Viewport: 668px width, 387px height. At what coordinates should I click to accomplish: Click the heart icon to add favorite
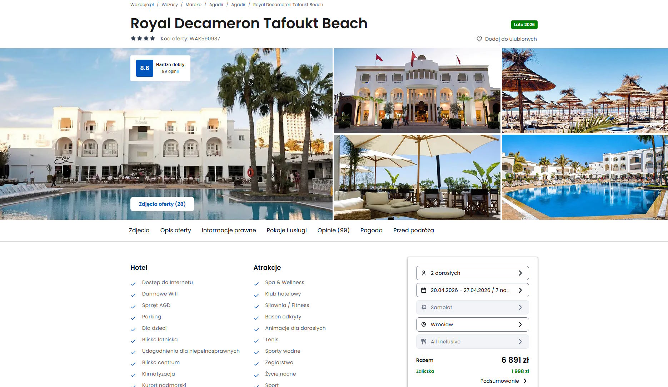(479, 39)
